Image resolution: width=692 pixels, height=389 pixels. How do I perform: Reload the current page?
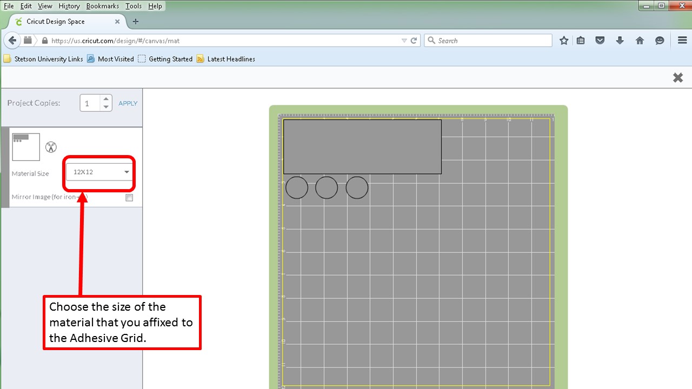(x=414, y=41)
